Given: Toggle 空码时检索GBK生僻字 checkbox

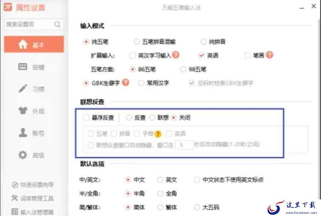Looking at the screenshot, I should (x=192, y=83).
